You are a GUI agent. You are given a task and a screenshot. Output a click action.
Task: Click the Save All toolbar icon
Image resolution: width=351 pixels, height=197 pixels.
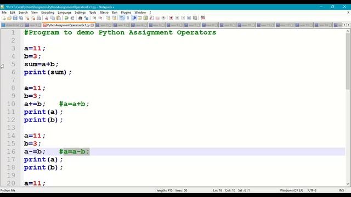point(21,18)
